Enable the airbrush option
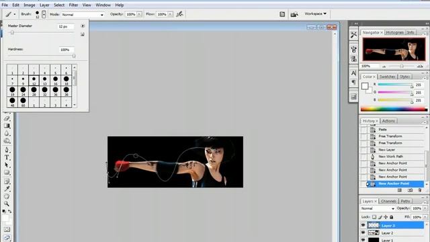 [179, 14]
